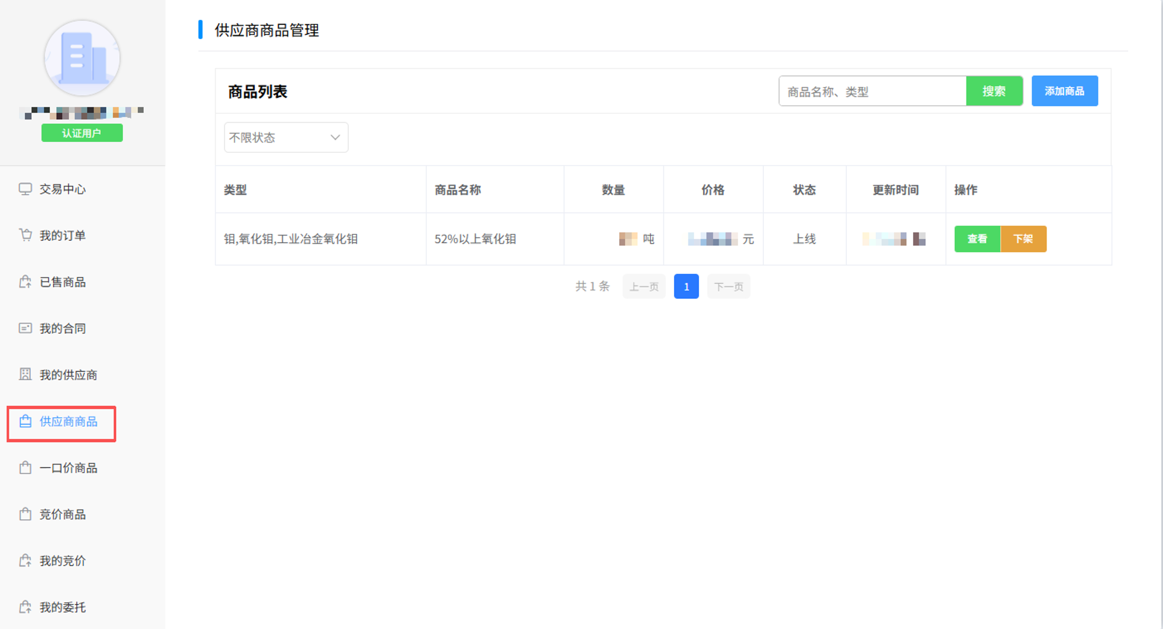Screen dimensions: 1163x629
Task: Click the user avatar building image
Action: [82, 58]
